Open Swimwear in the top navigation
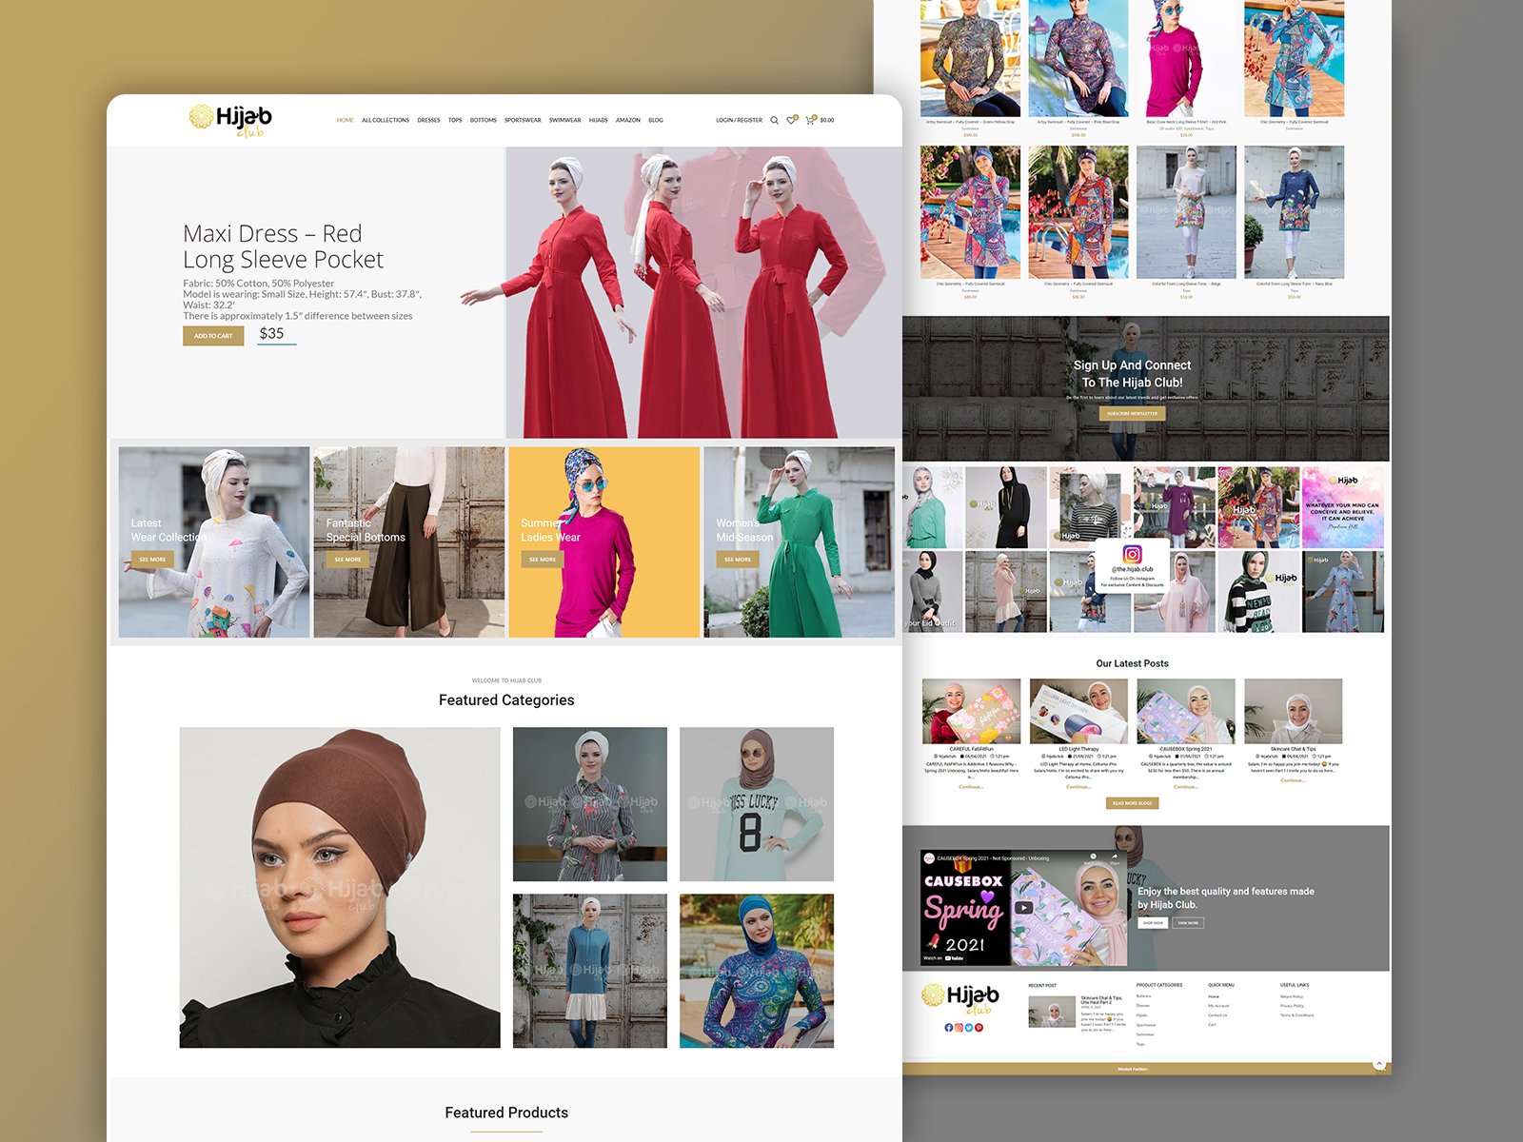The width and height of the screenshot is (1523, 1142). point(564,120)
